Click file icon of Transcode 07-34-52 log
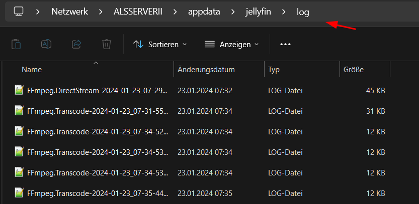Image resolution: width=419 pixels, height=204 pixels. [x=19, y=131]
